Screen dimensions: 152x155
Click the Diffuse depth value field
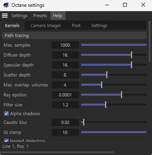(65, 55)
